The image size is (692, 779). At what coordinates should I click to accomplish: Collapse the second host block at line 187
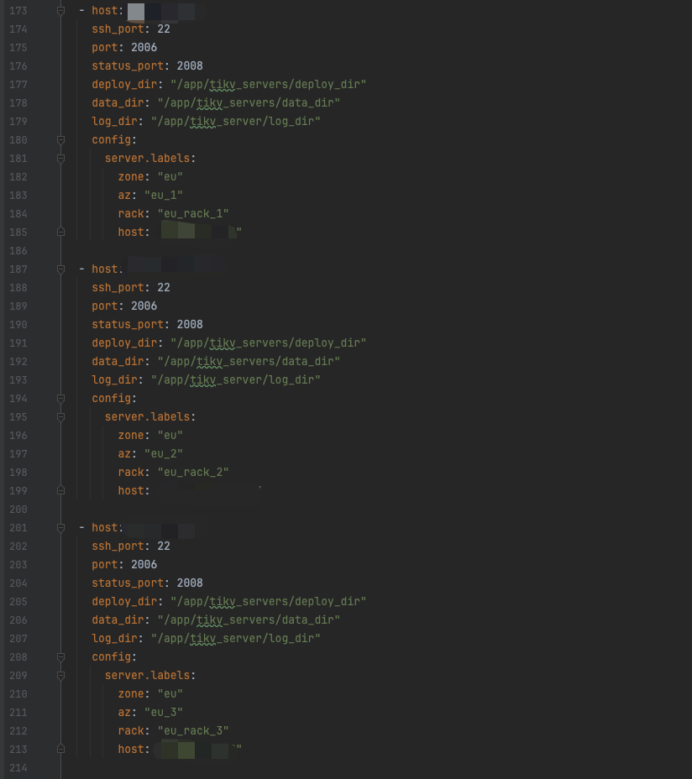coord(60,269)
